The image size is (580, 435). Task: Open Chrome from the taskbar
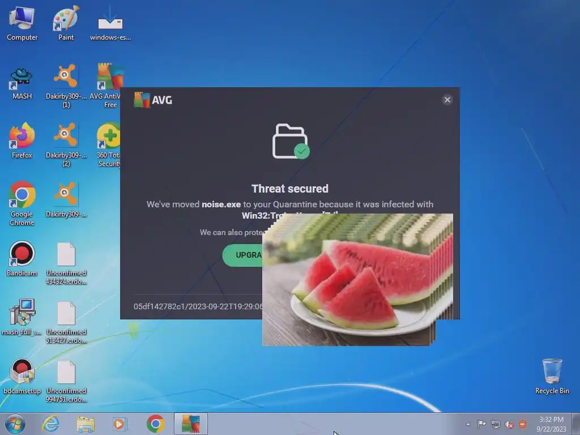click(155, 424)
